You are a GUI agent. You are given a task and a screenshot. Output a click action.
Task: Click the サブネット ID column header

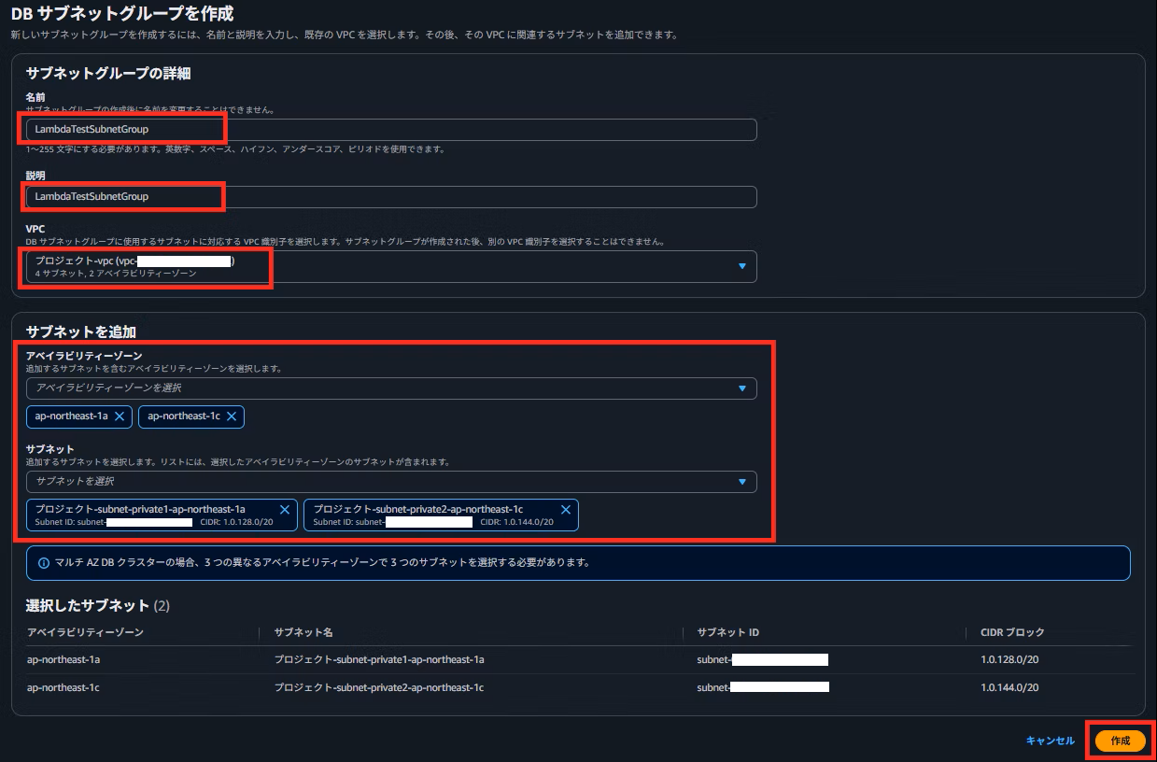(x=728, y=633)
